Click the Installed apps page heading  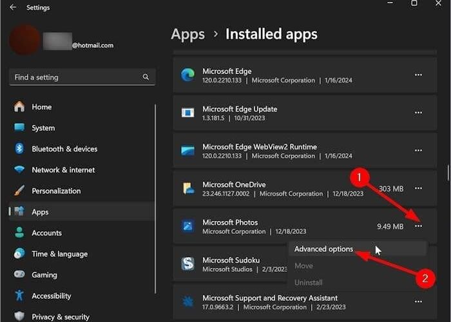[271, 34]
